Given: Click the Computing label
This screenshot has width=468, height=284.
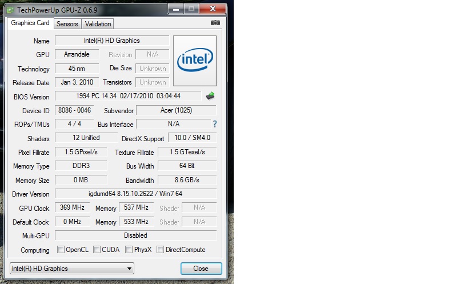Looking at the screenshot, I should [x=35, y=250].
